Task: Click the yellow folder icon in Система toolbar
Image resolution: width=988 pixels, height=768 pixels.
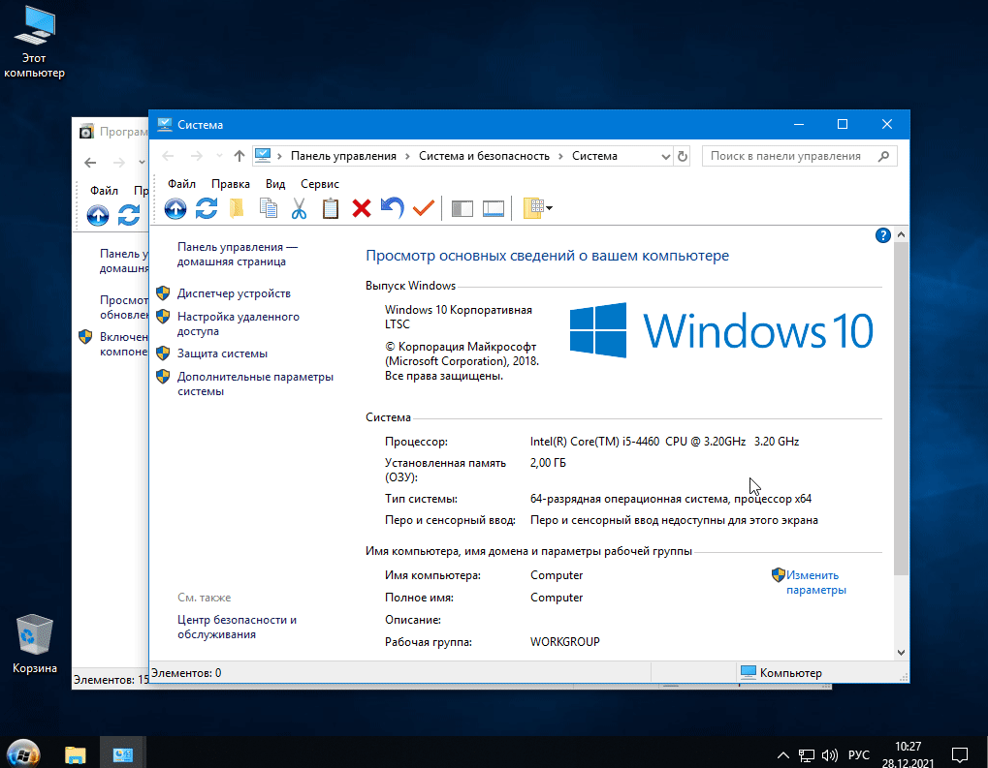Action: pos(237,208)
